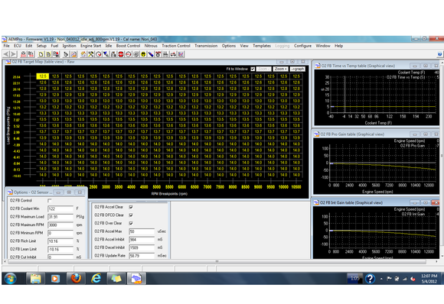Uncheck the O2 FB Over Clear checkbox
The width and height of the screenshot is (444, 304).
click(x=131, y=223)
